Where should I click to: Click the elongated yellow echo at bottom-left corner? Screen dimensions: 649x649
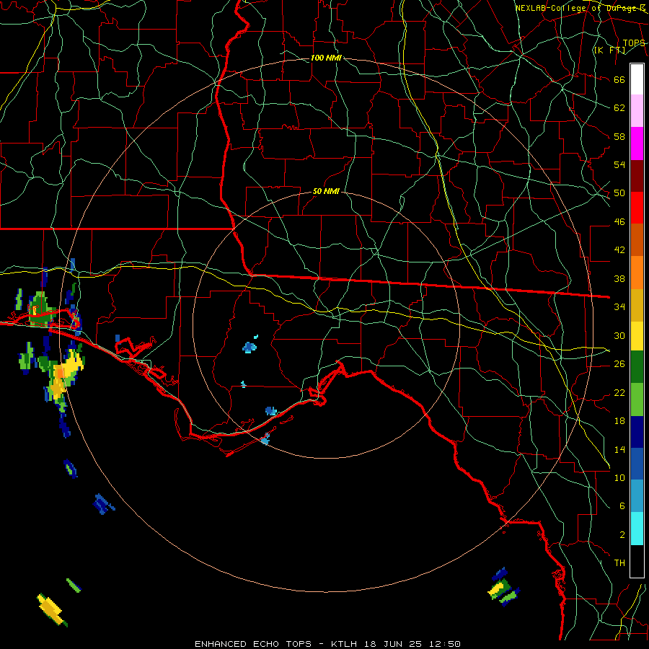click(x=52, y=610)
